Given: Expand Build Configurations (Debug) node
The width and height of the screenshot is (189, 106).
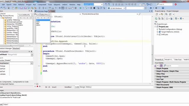Looking at the screenshot, I should [157, 29].
